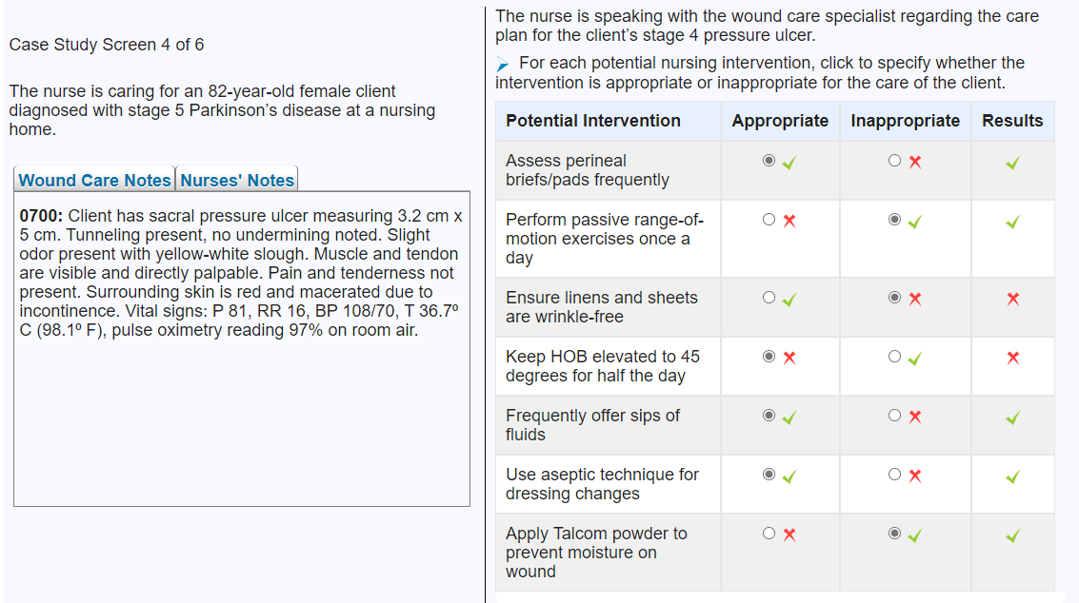The width and height of the screenshot is (1079, 603).
Task: Click the red X result for HOB elevated row
Action: pyautogui.click(x=1013, y=359)
